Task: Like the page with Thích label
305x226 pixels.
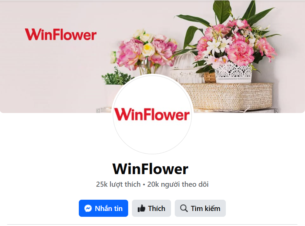Action: click(x=157, y=209)
